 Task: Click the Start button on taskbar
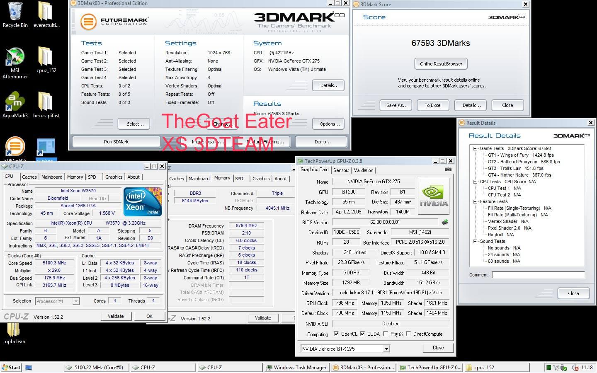(11, 367)
